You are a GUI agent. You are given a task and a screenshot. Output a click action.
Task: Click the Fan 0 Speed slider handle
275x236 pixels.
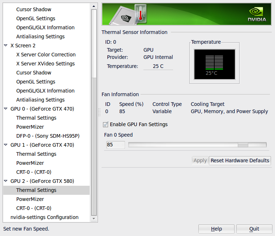click(x=243, y=145)
